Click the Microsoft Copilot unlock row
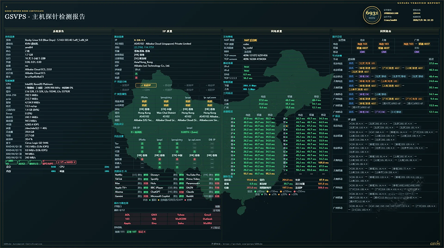The width and height of the screenshot is (444, 248). point(167,196)
